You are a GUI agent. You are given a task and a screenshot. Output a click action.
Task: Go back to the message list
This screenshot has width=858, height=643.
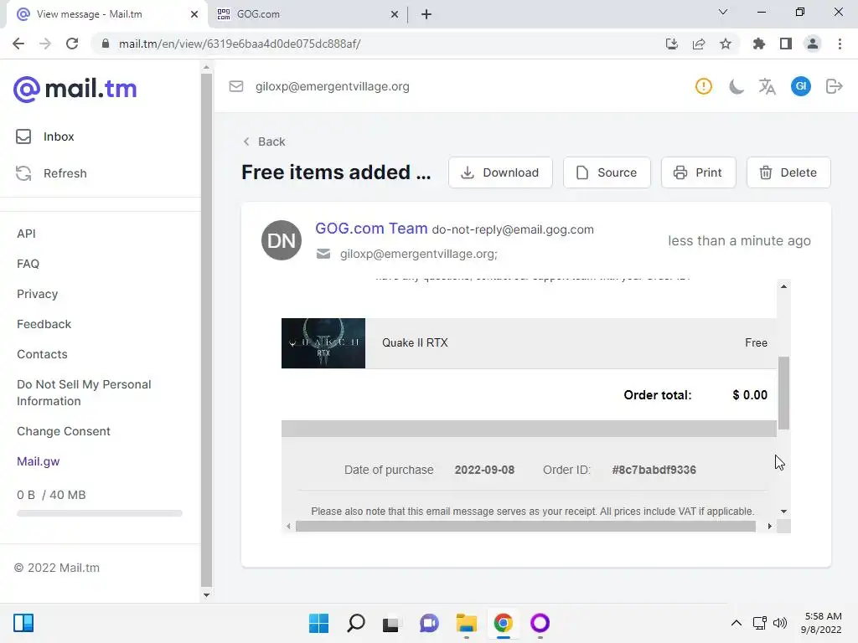[x=264, y=141]
